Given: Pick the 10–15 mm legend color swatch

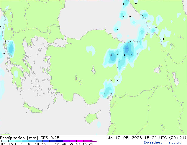Looking at the screenshot, I should pyautogui.click(x=39, y=141).
